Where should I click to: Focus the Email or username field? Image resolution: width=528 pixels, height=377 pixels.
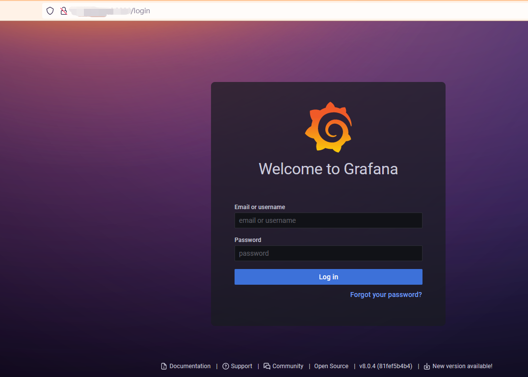(328, 220)
